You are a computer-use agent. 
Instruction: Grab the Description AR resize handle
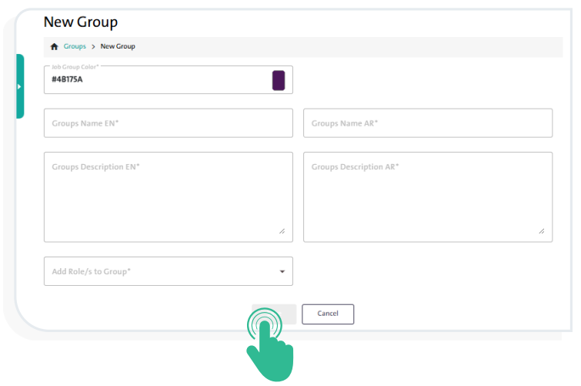tap(542, 231)
